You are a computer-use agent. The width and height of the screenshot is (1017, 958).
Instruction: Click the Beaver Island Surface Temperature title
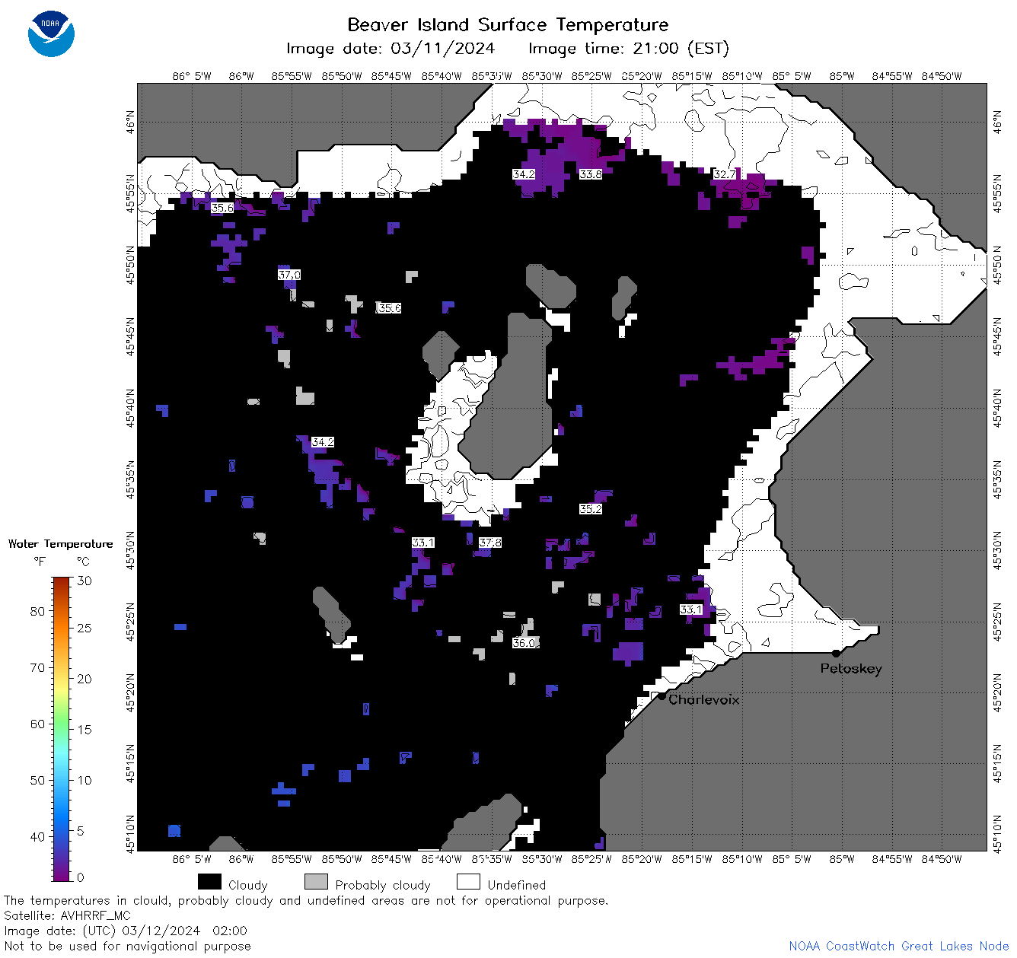(x=508, y=24)
